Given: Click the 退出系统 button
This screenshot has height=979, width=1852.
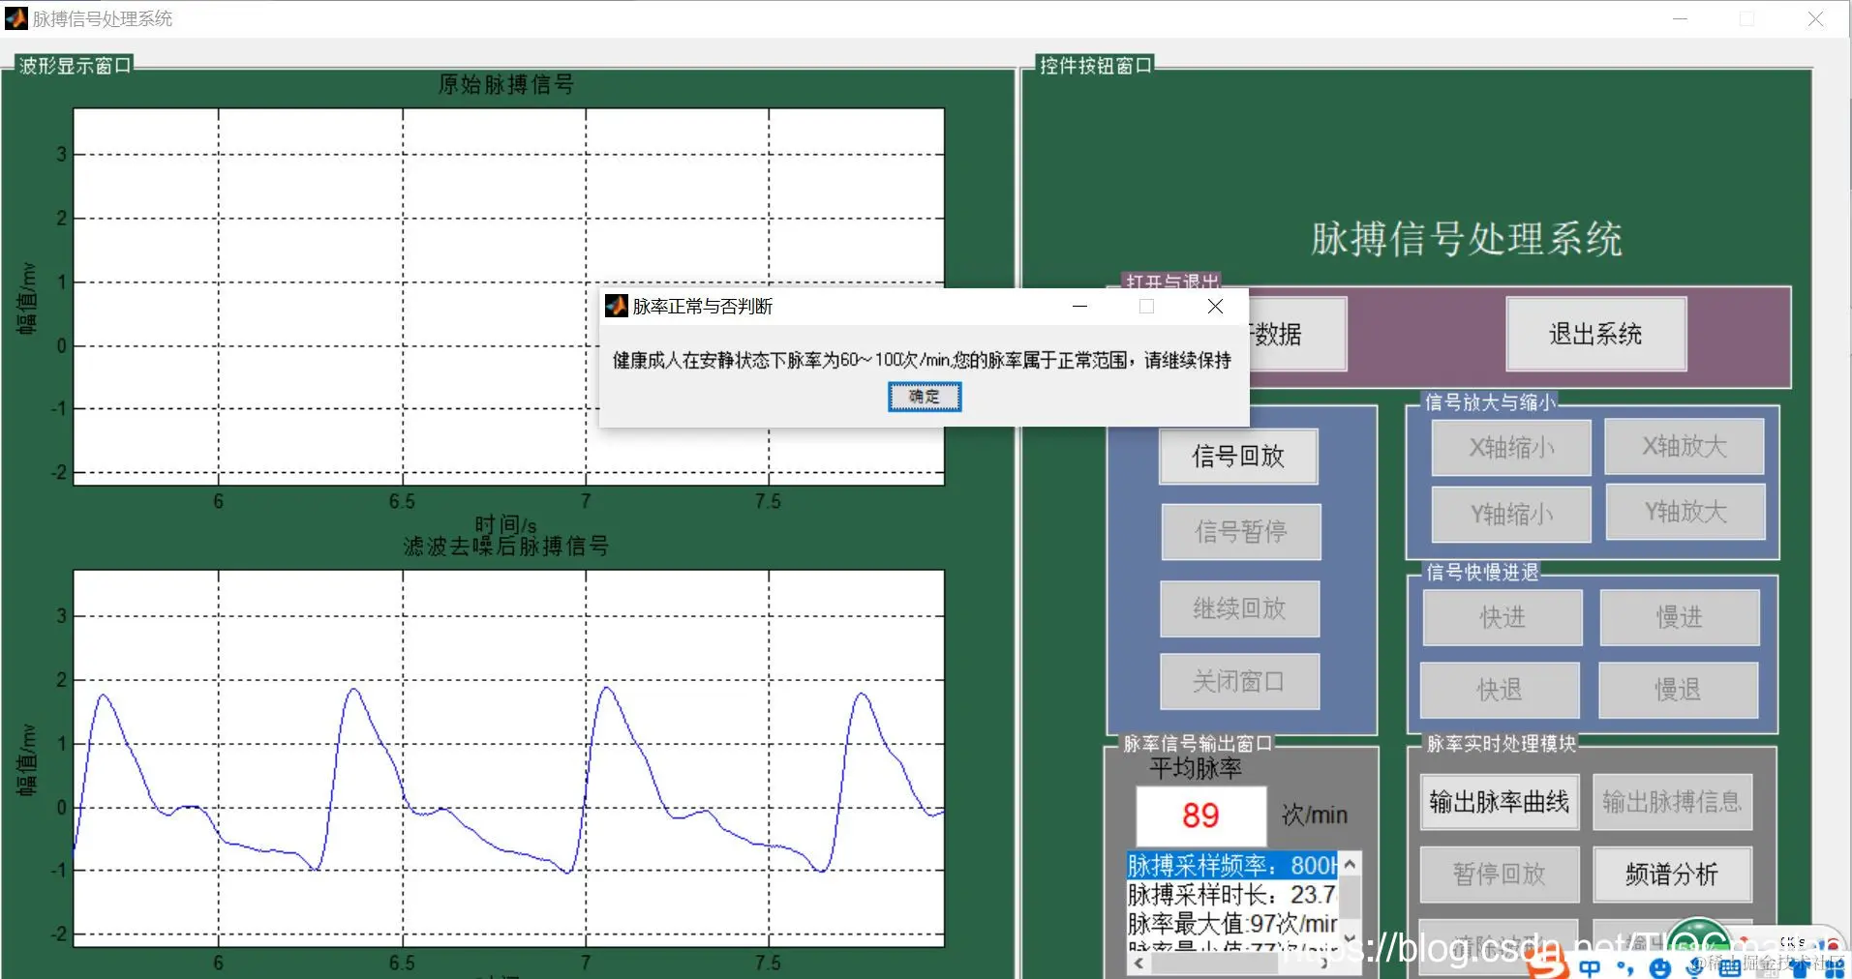Looking at the screenshot, I should point(1595,334).
